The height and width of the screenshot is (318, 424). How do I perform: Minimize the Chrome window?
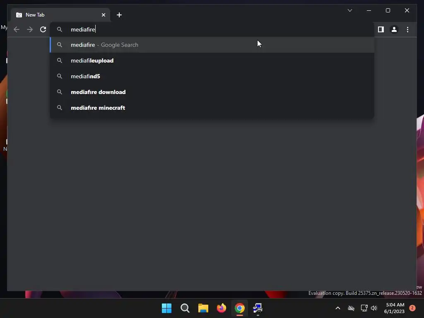pos(369,10)
